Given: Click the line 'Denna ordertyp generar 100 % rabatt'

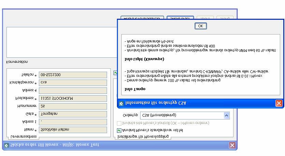Looking at the screenshot, I should point(172,80).
